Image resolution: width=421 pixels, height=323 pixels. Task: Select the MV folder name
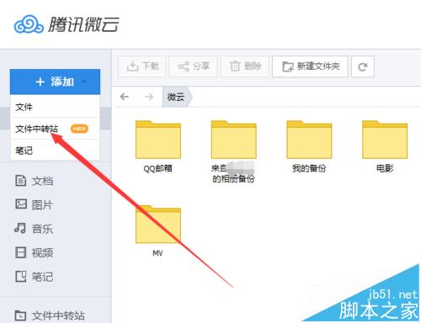(x=157, y=253)
